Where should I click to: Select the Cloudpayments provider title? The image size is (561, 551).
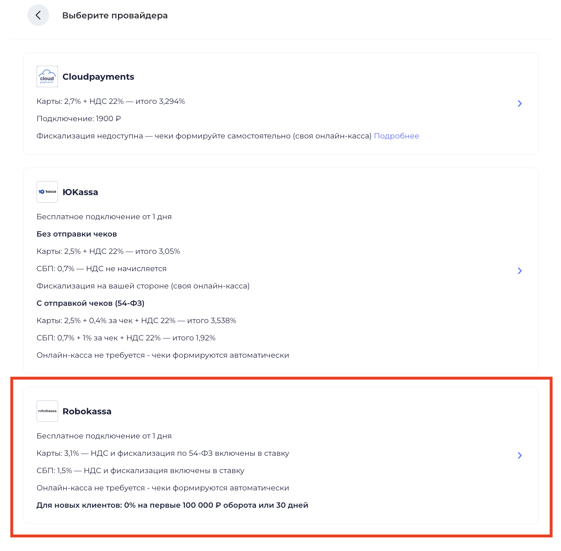pyautogui.click(x=98, y=77)
